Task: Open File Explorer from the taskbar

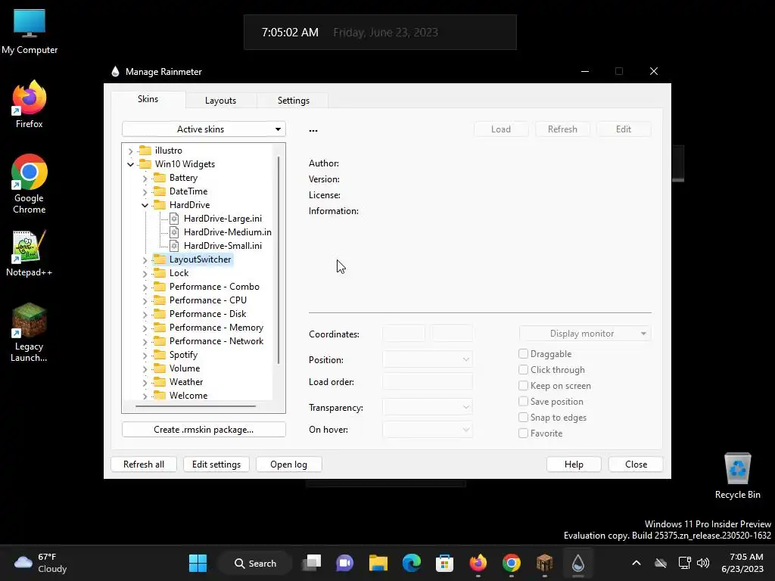Action: pos(378,563)
